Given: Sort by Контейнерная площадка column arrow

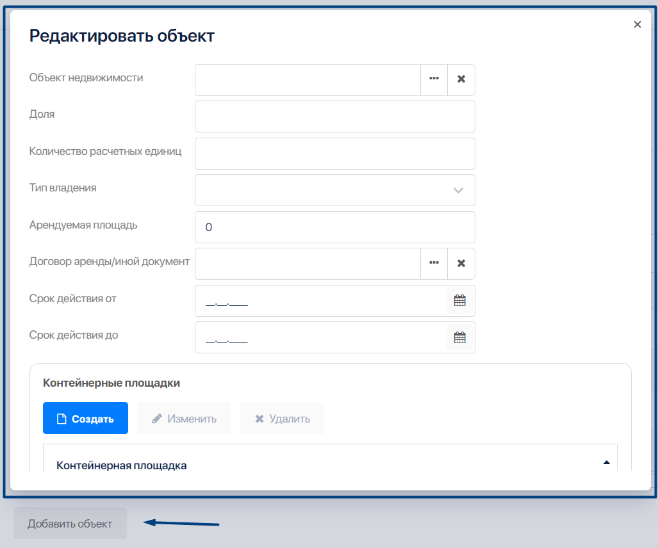Looking at the screenshot, I should click(606, 463).
